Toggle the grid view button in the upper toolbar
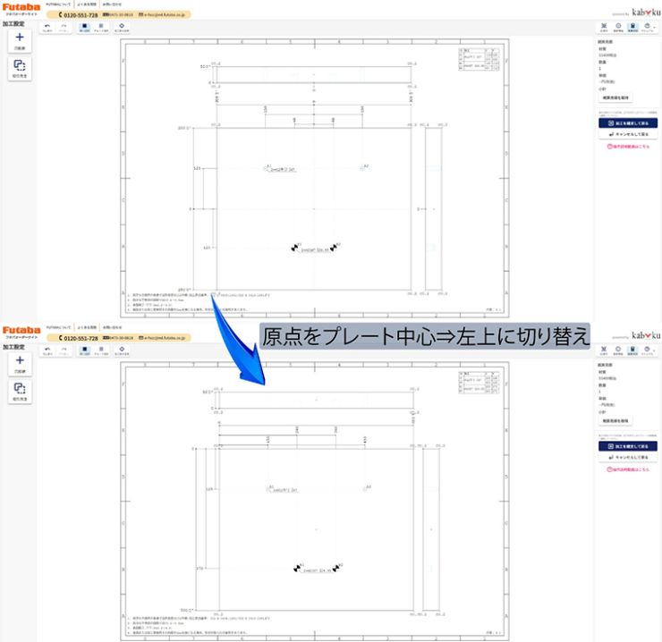Viewport: 662px width, 642px height. pyautogui.click(x=101, y=27)
